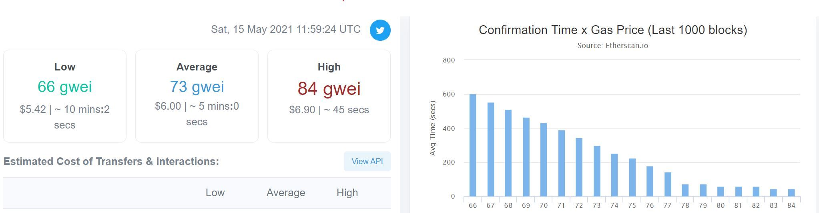
Task: Click the Average column header in table
Action: click(x=286, y=193)
